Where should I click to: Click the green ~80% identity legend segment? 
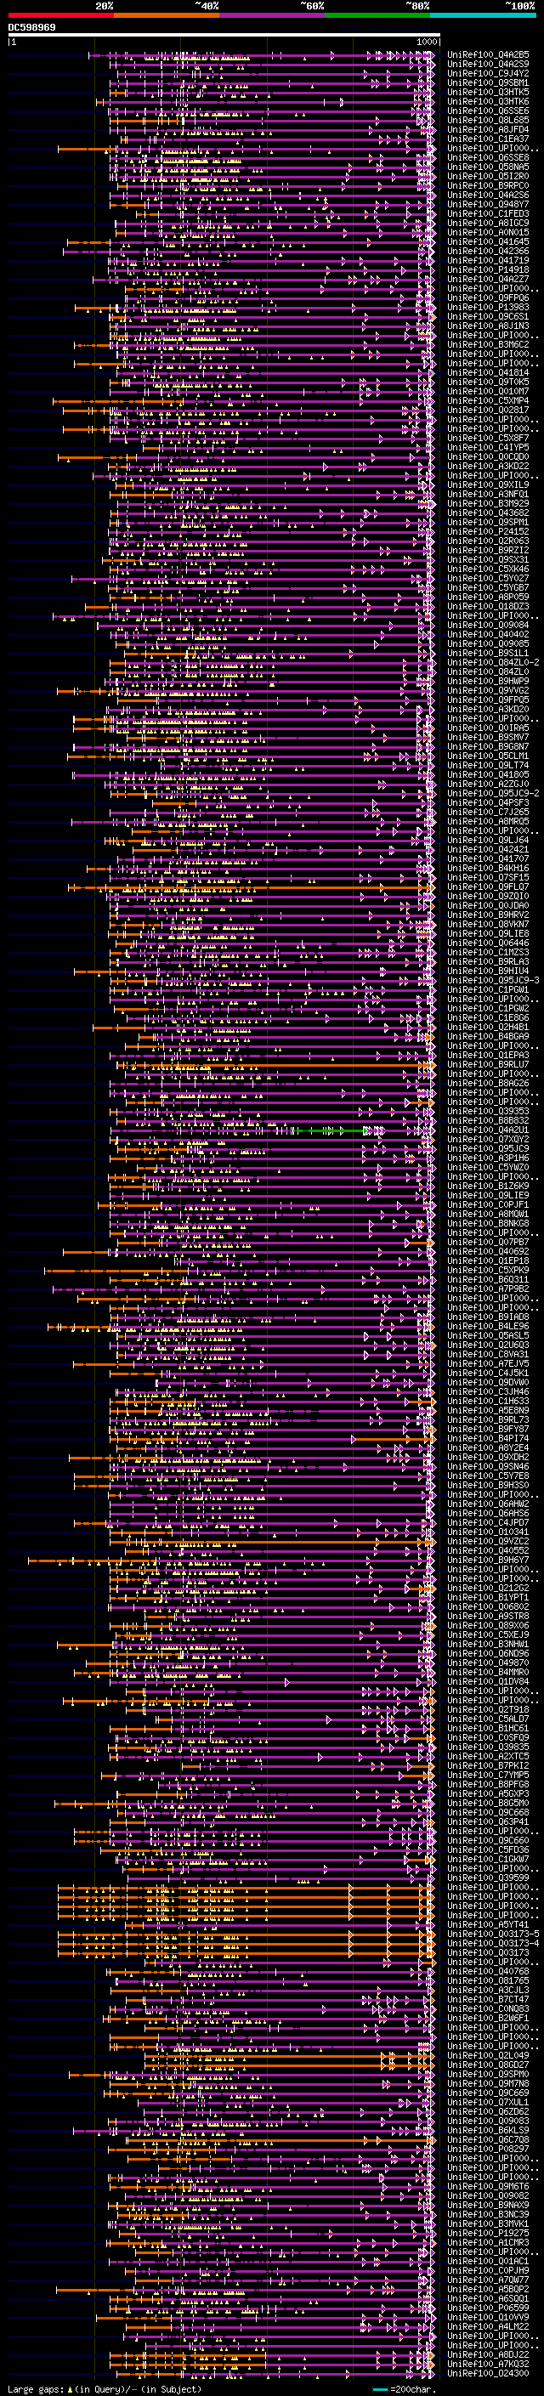click(x=377, y=16)
